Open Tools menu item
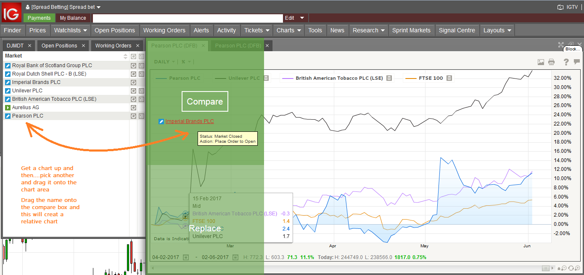 (315, 30)
